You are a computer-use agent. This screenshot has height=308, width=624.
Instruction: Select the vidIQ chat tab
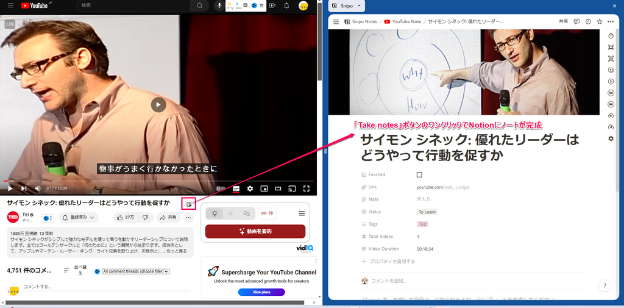tap(246, 213)
